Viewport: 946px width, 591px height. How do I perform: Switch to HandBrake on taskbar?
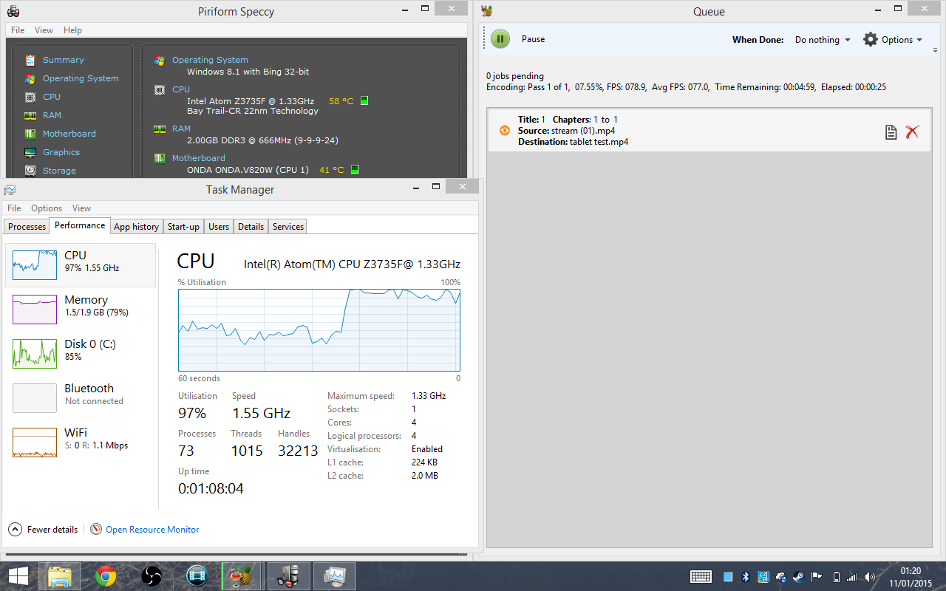[x=242, y=576]
